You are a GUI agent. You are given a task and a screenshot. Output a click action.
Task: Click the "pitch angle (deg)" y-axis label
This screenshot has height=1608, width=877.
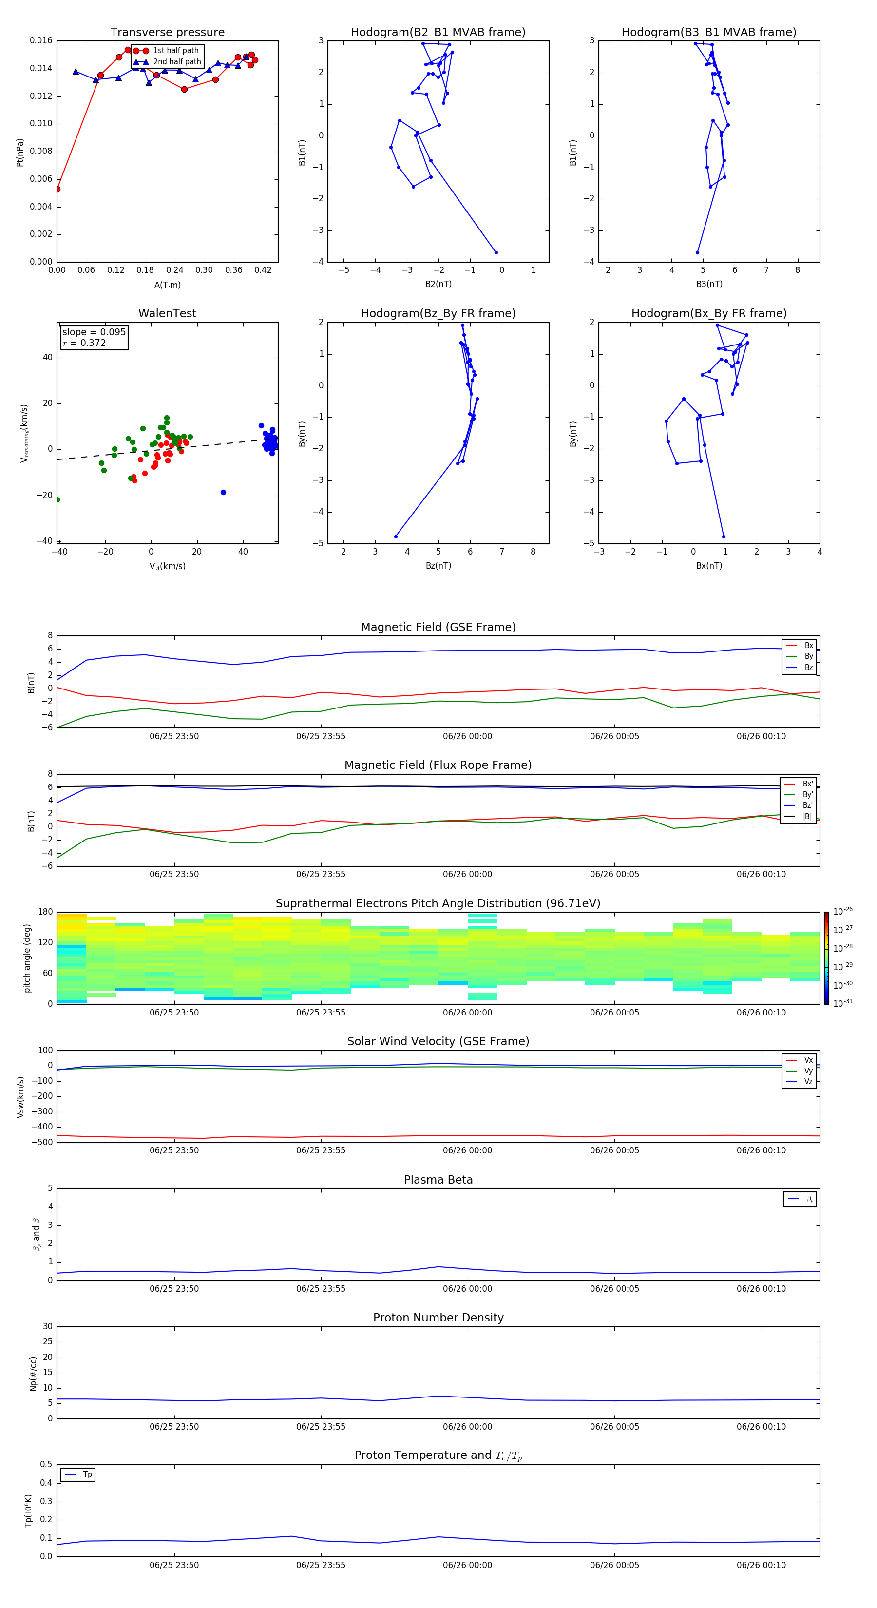[27, 958]
